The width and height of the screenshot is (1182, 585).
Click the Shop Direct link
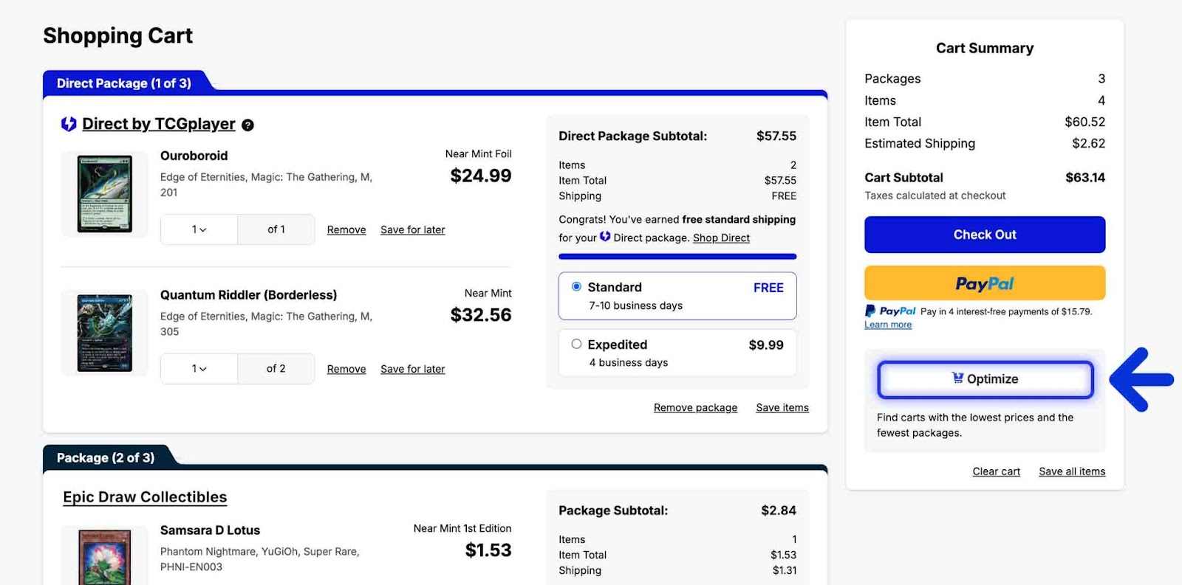[721, 238]
